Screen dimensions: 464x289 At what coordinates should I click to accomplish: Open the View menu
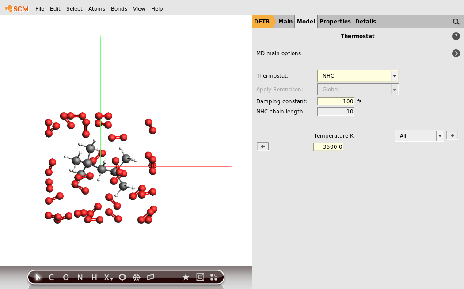(x=139, y=8)
